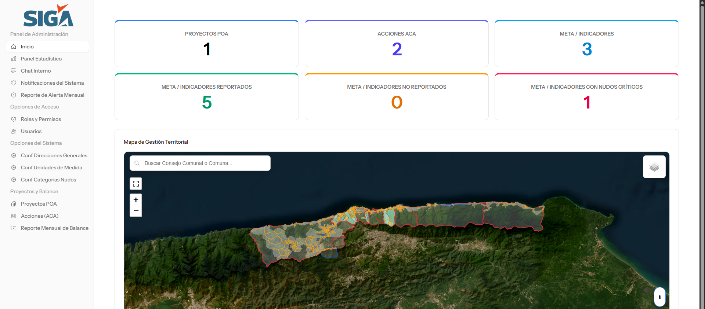
Task: Click the SIGA logo
Action: pyautogui.click(x=48, y=16)
